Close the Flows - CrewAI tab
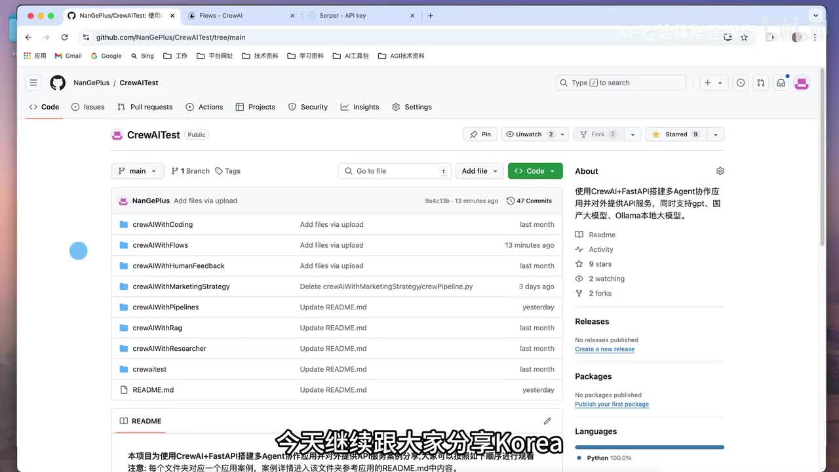This screenshot has height=472, width=839. coord(292,16)
